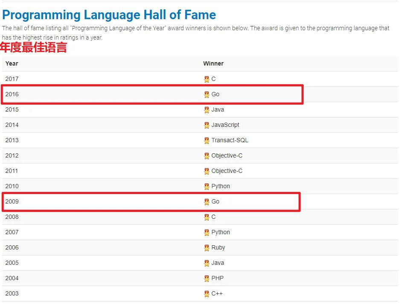Click the medal icon next to 2015 Java
This screenshot has width=404, height=304.
tap(206, 110)
